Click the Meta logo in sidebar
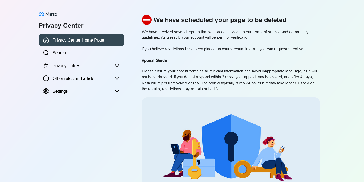 48,14
